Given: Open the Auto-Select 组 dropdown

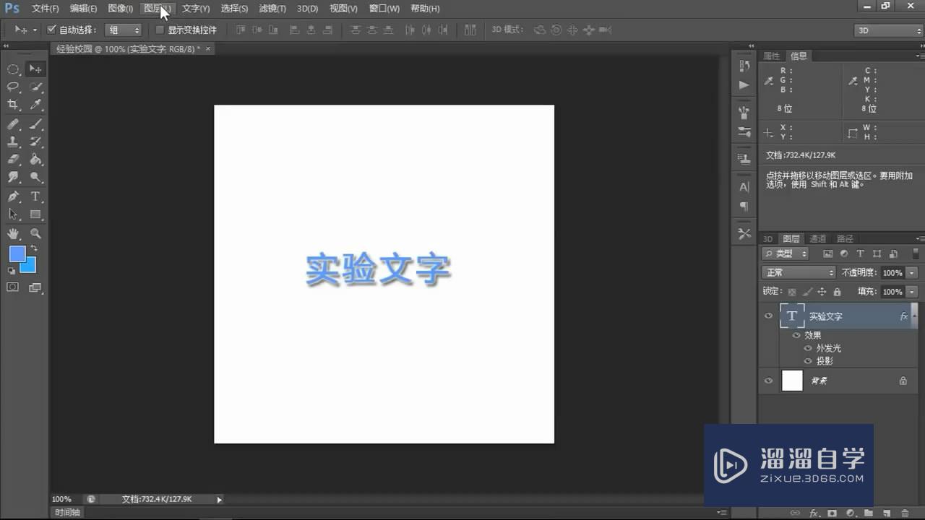Looking at the screenshot, I should pos(124,30).
